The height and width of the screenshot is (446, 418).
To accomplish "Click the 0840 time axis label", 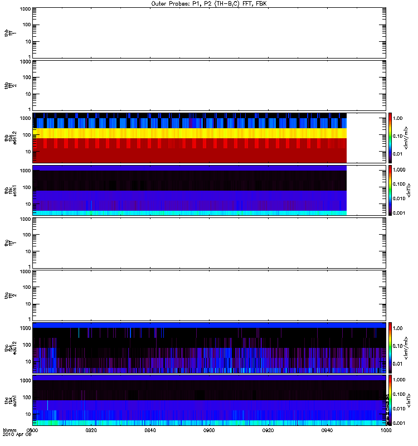I will click(x=150, y=430).
